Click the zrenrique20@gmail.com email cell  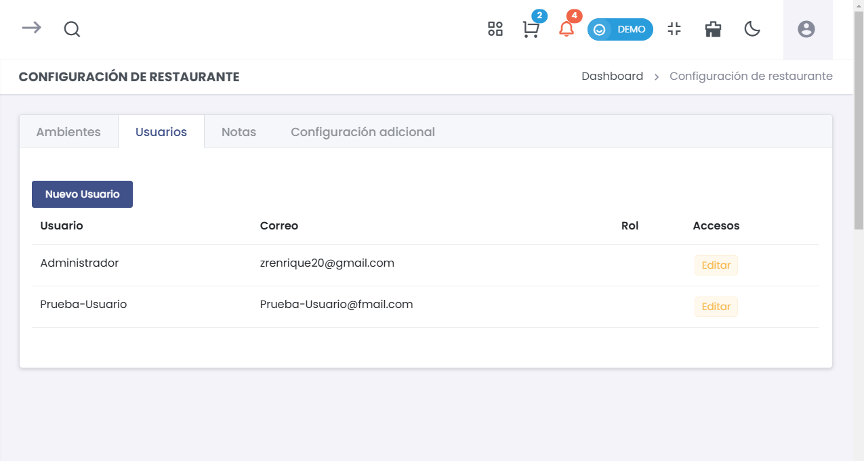[x=327, y=263]
